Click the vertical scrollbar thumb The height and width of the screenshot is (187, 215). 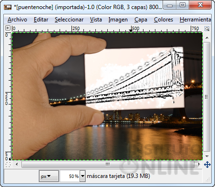[x=207, y=97]
